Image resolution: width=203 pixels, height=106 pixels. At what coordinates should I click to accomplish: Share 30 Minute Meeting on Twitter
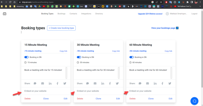[117, 84]
